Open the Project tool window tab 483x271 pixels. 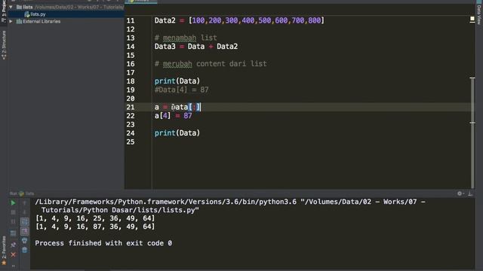click(x=4, y=12)
